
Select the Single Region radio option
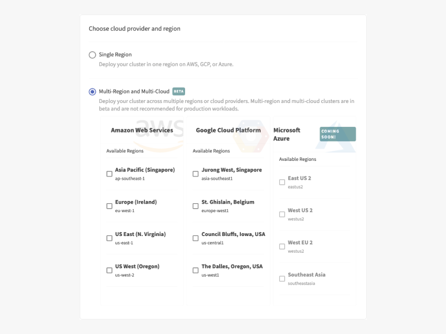click(92, 55)
